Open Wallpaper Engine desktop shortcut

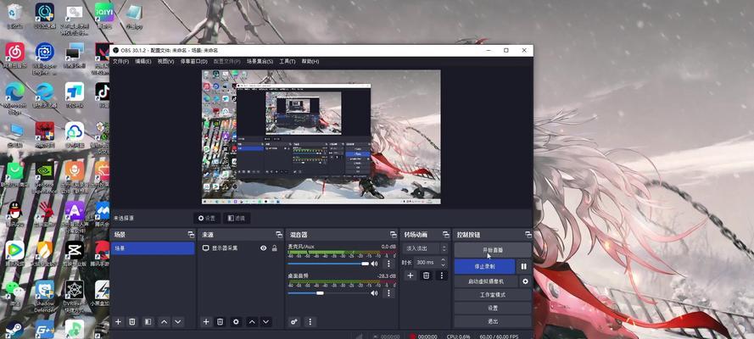click(x=45, y=58)
